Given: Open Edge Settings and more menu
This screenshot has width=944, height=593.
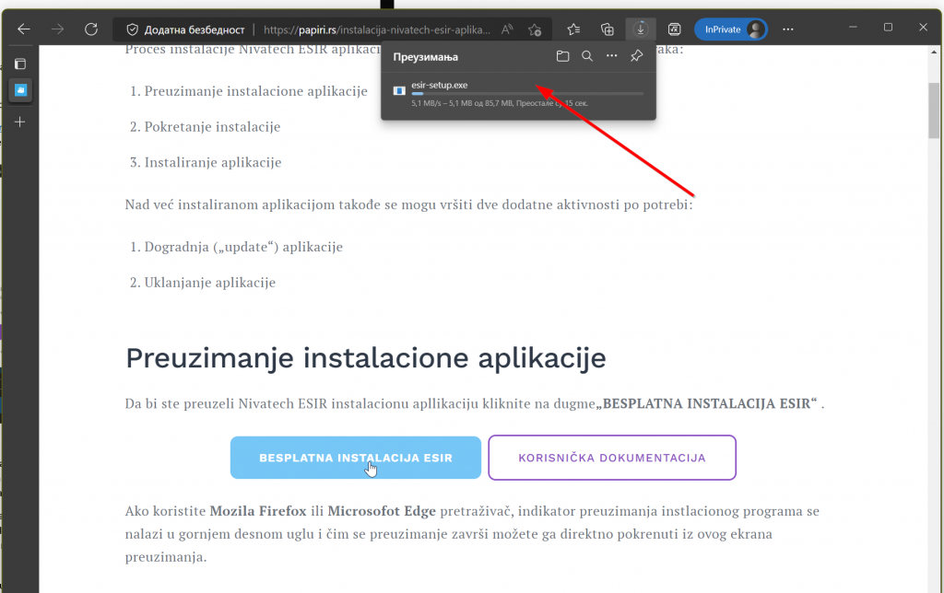Looking at the screenshot, I should (787, 29).
